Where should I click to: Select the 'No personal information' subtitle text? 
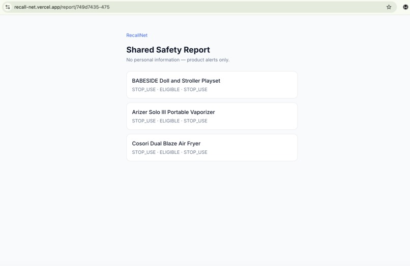pyautogui.click(x=178, y=60)
